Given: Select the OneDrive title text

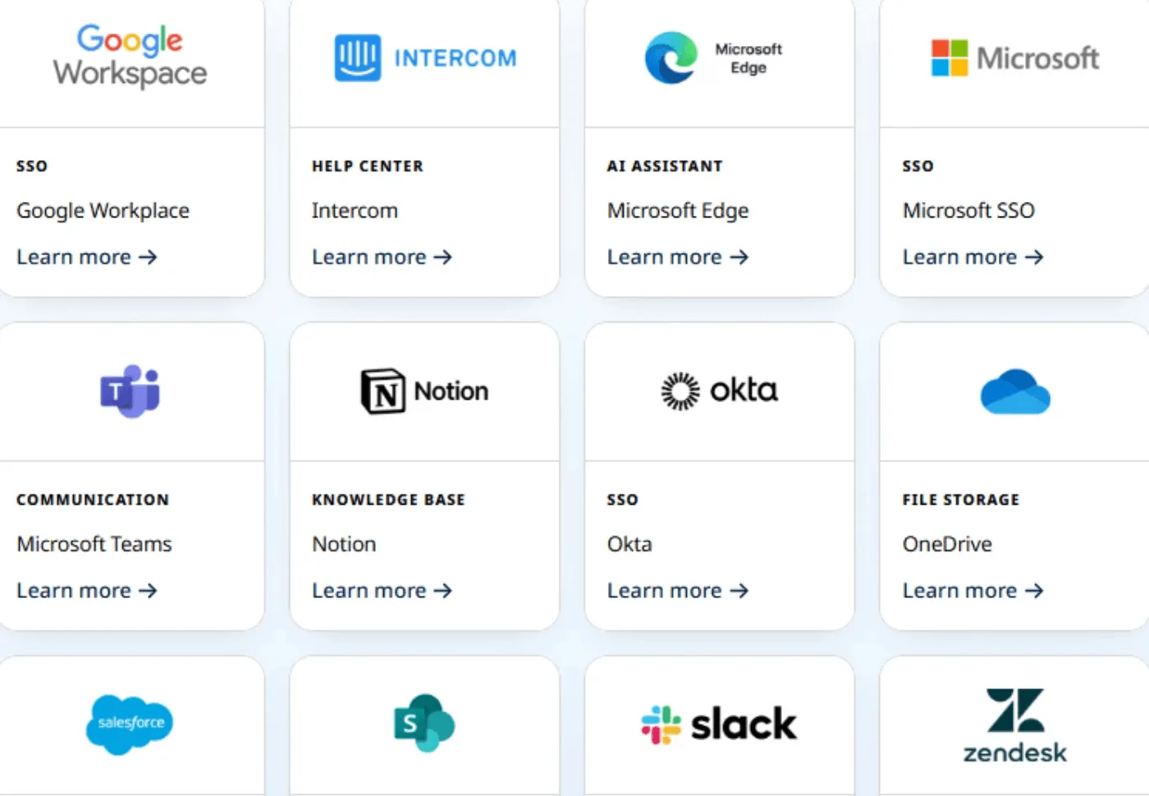Looking at the screenshot, I should [947, 544].
